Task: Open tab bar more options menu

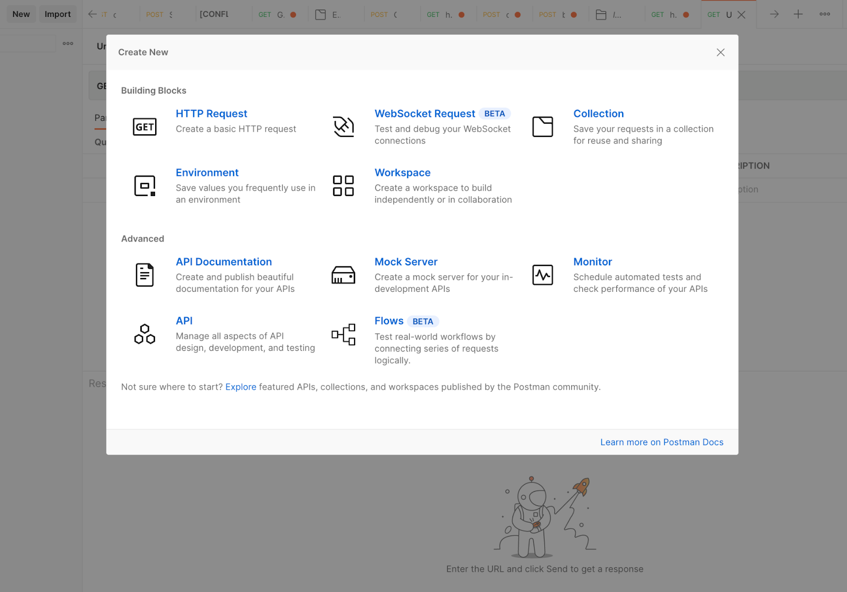Action: [825, 14]
